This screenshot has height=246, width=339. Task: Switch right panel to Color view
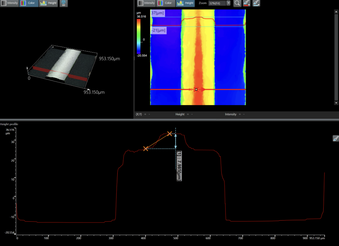click(166, 3)
